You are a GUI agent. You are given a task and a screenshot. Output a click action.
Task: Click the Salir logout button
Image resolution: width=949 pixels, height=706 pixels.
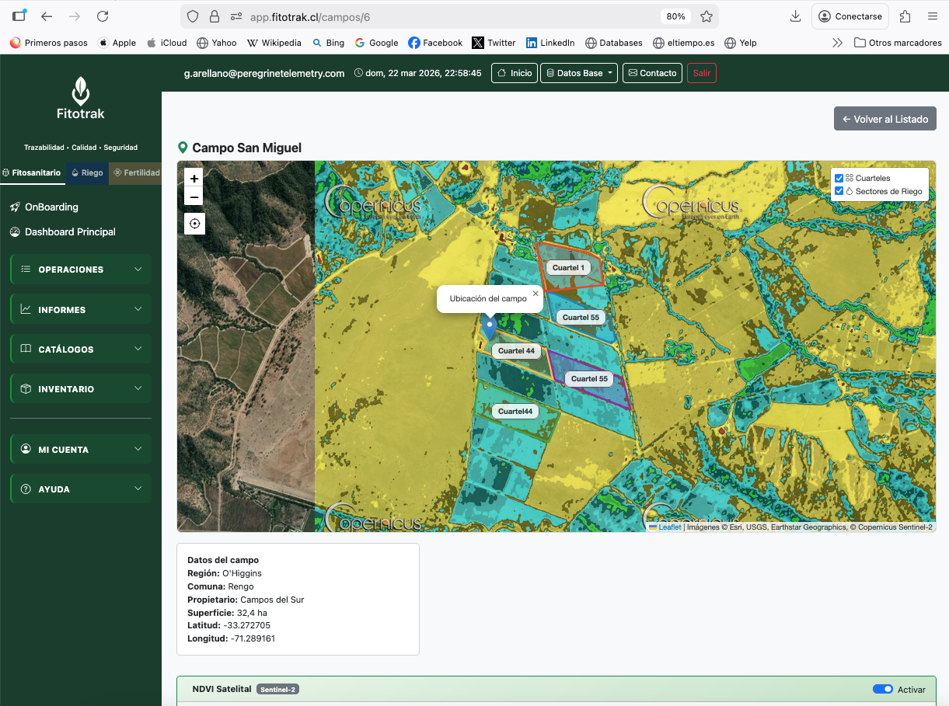(x=701, y=72)
